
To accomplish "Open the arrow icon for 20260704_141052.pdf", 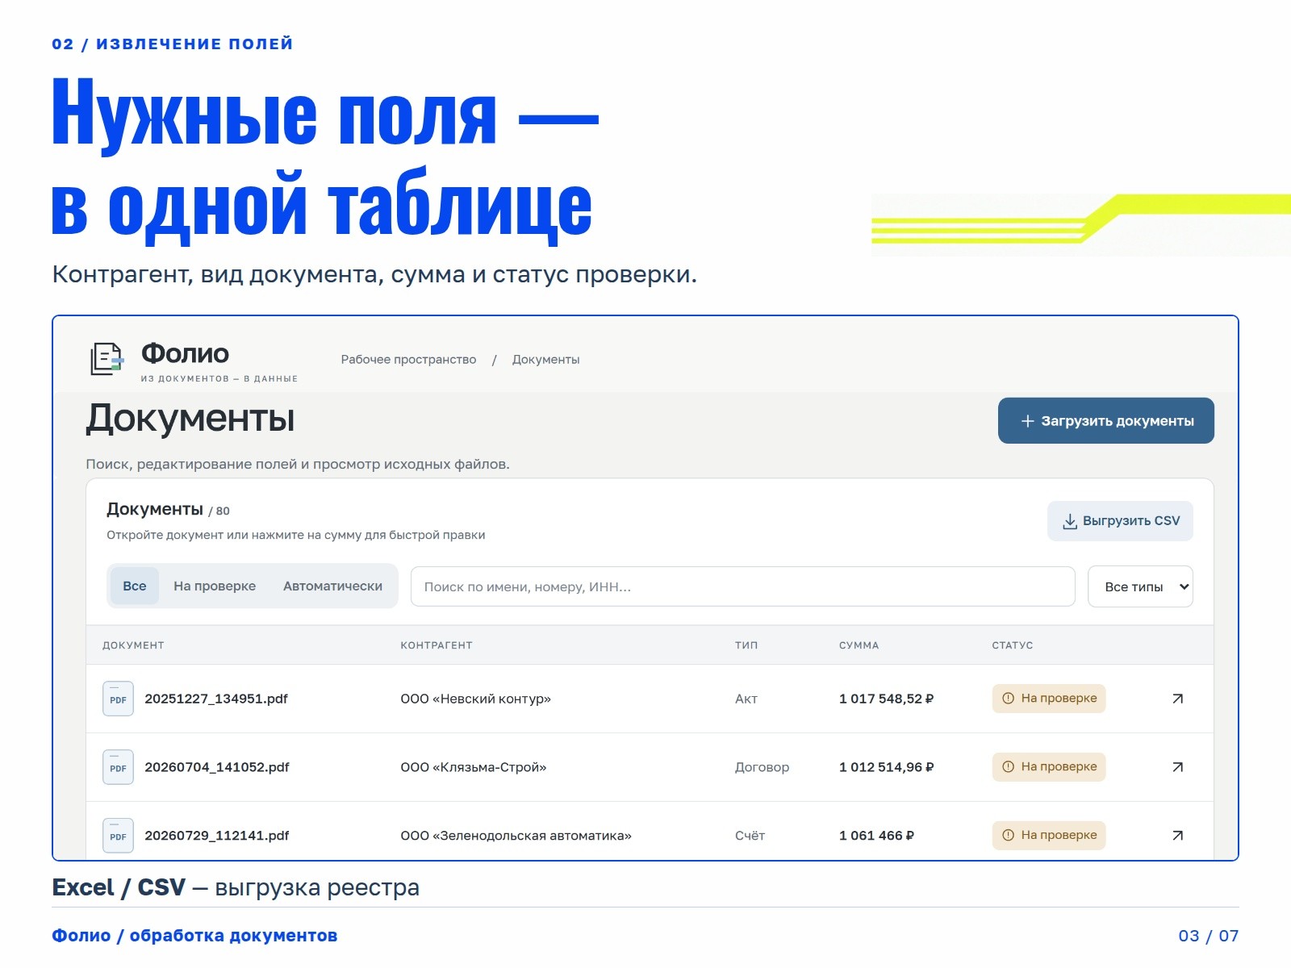I will pyautogui.click(x=1177, y=767).
